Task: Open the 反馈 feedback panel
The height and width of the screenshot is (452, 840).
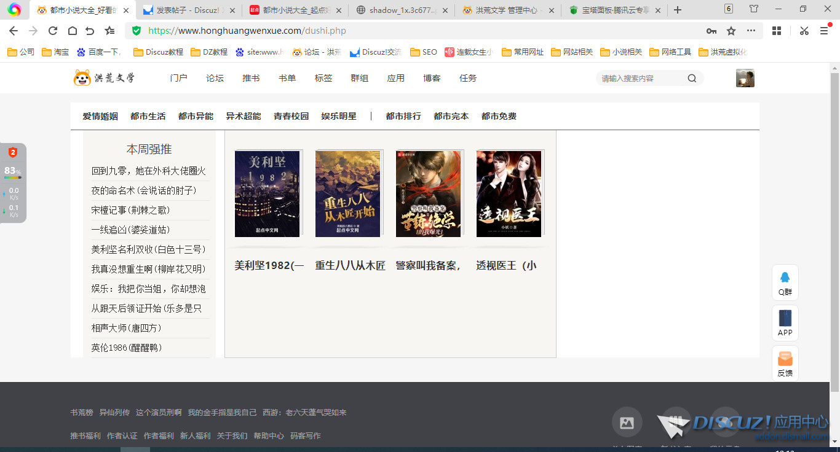Action: pyautogui.click(x=785, y=363)
